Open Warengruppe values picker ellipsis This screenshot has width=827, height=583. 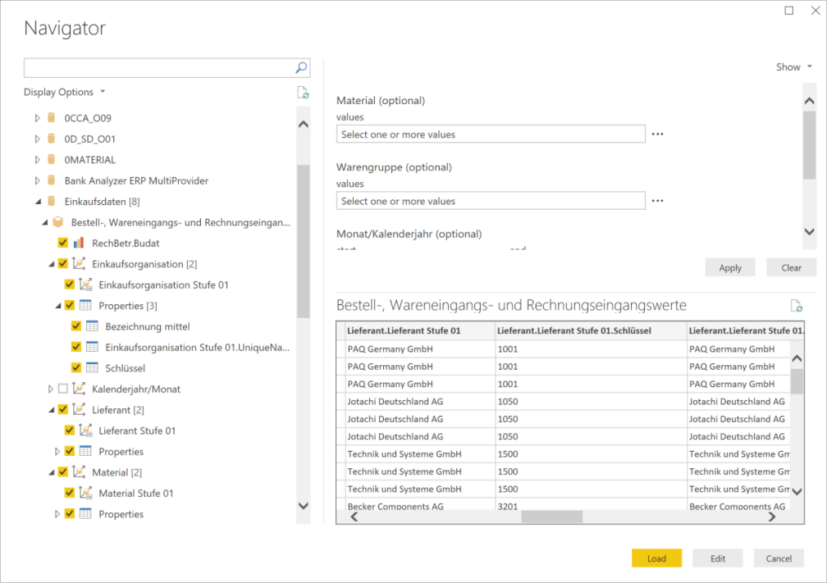(657, 200)
